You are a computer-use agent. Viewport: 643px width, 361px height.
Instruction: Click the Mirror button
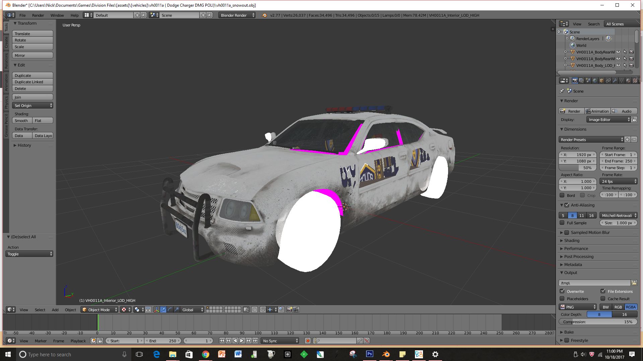pyautogui.click(x=32, y=55)
